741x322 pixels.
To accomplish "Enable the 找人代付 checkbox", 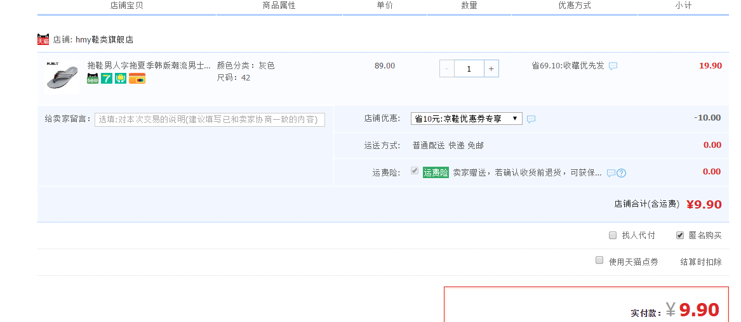I will (x=613, y=235).
